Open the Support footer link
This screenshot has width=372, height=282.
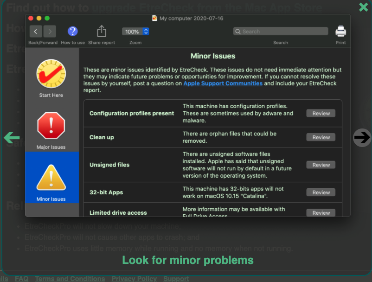[x=176, y=278]
